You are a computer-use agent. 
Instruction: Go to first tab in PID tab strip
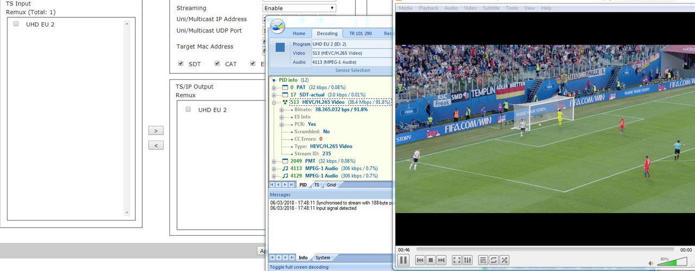[272, 185]
